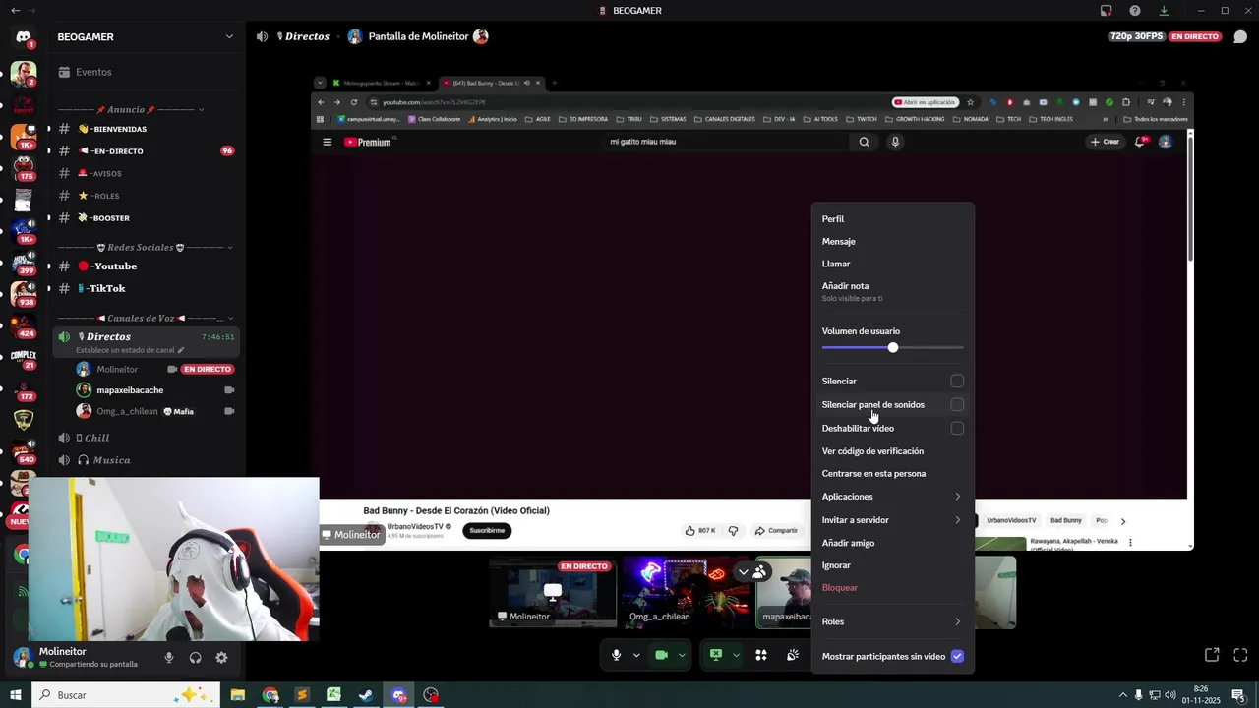Open camera options dropdown arrow
This screenshot has width=1259, height=708.
tap(682, 655)
